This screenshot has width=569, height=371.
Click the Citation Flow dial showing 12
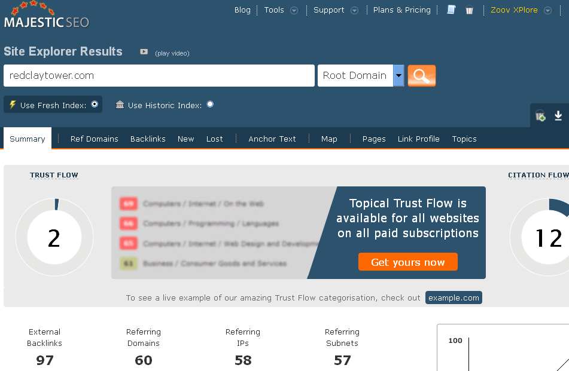click(x=539, y=237)
